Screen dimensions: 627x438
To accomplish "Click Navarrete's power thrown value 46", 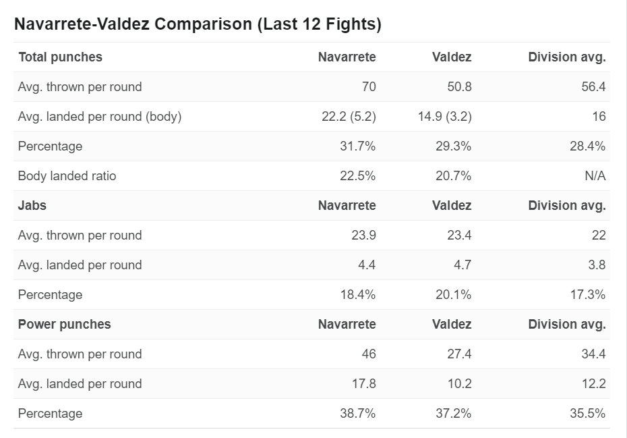I will tap(369, 354).
